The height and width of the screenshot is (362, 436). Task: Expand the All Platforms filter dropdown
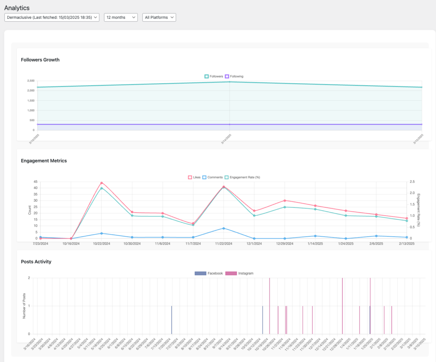point(159,17)
